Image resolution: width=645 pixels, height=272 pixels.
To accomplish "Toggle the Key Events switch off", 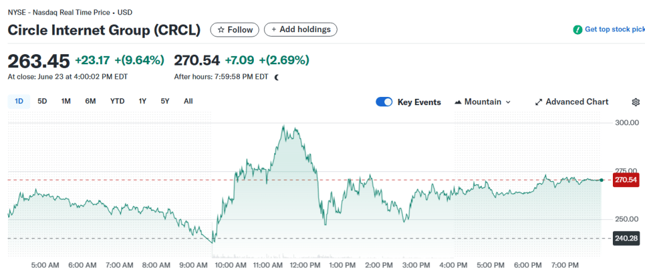I will click(384, 102).
